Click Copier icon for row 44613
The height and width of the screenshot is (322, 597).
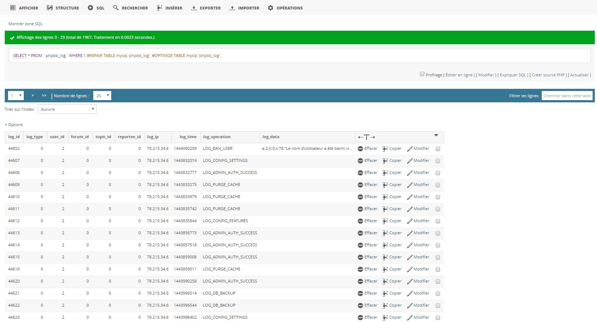click(x=385, y=233)
